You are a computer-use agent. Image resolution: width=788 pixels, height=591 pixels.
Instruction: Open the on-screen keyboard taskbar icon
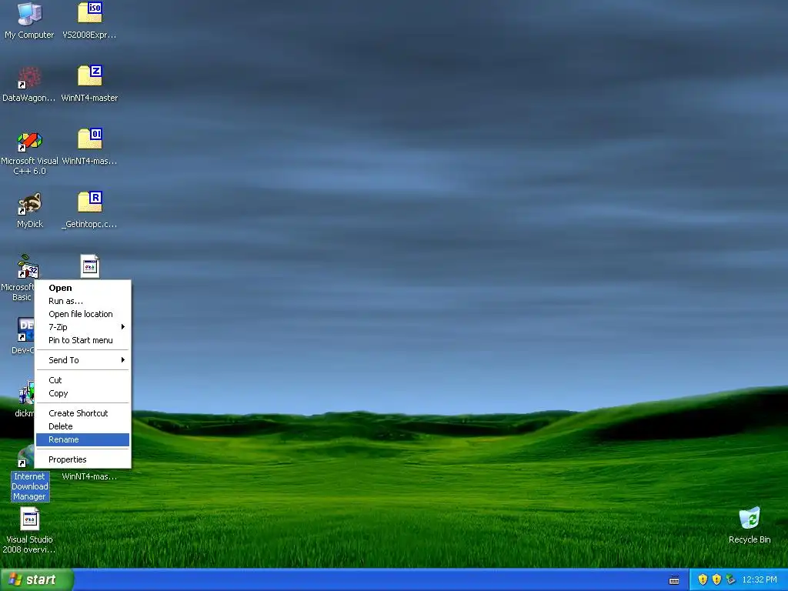674,580
